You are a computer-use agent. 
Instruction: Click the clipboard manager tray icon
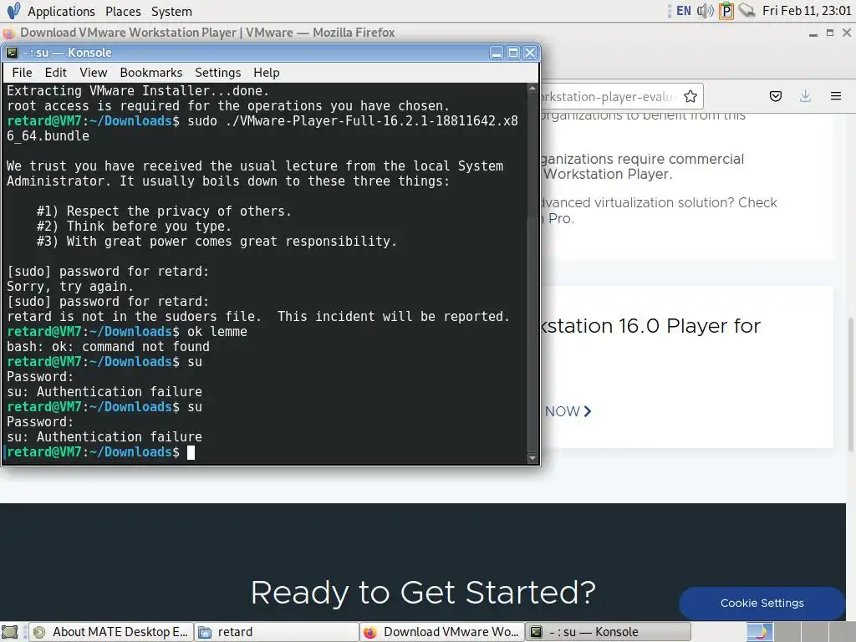point(726,11)
